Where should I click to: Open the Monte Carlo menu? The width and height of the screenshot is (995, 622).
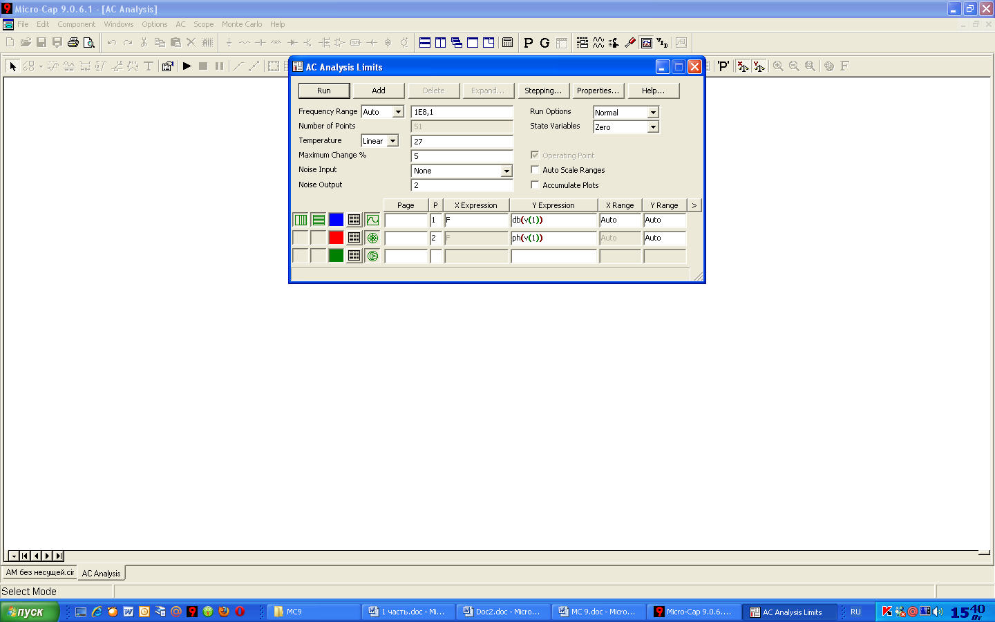tap(242, 24)
